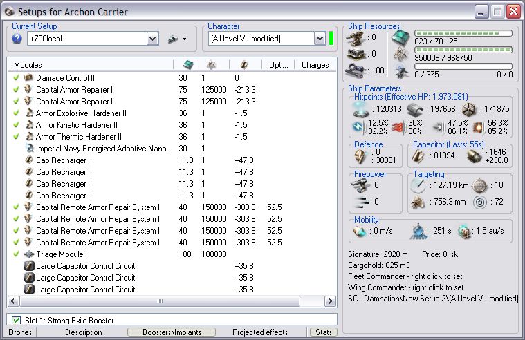Click the blue help icon beside setup name
Image resolution: width=525 pixels, height=340 pixels.
point(17,39)
